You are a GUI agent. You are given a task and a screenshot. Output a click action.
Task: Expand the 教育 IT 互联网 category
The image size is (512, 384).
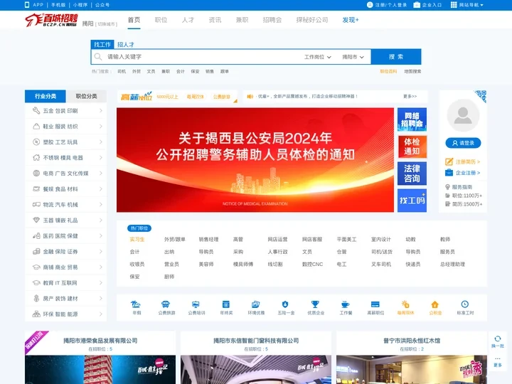click(65, 283)
